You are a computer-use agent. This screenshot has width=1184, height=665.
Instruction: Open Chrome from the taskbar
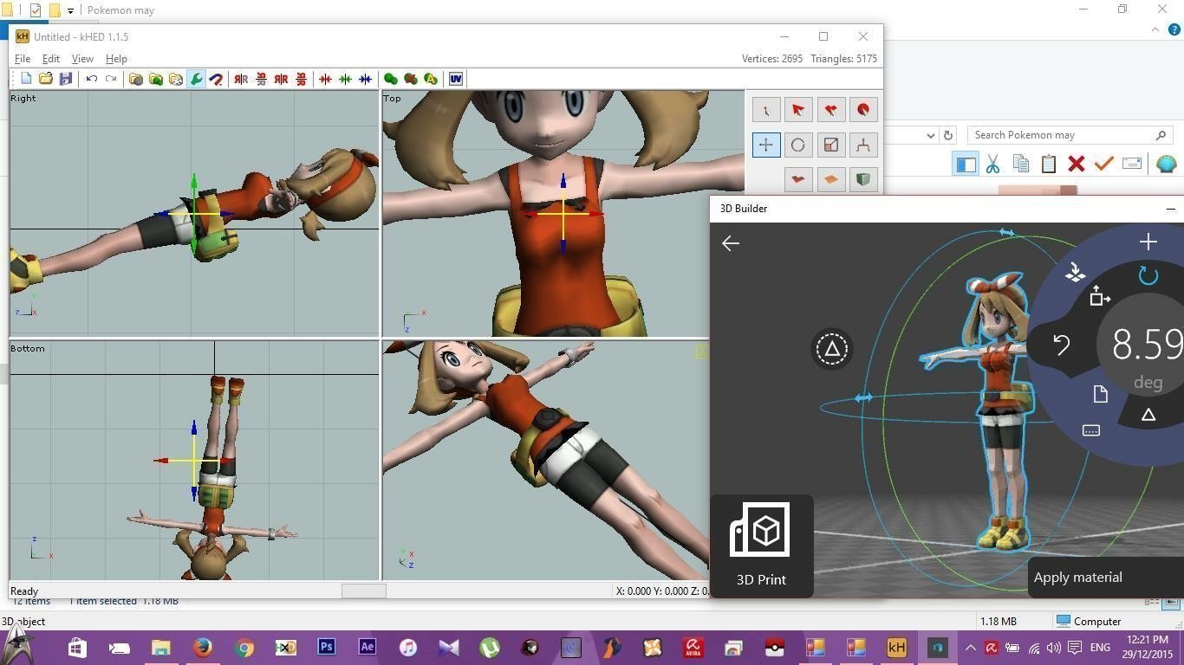[244, 647]
